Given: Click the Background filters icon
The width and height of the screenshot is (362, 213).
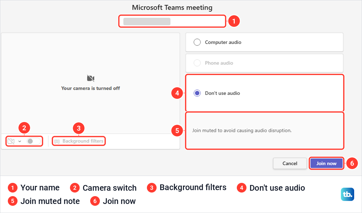Looking at the screenshot, I should (57, 141).
